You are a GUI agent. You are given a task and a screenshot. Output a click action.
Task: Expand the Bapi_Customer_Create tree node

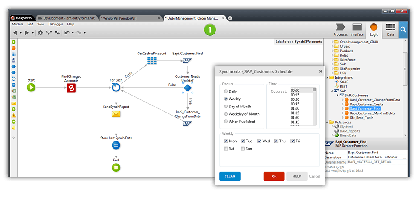click(343, 104)
